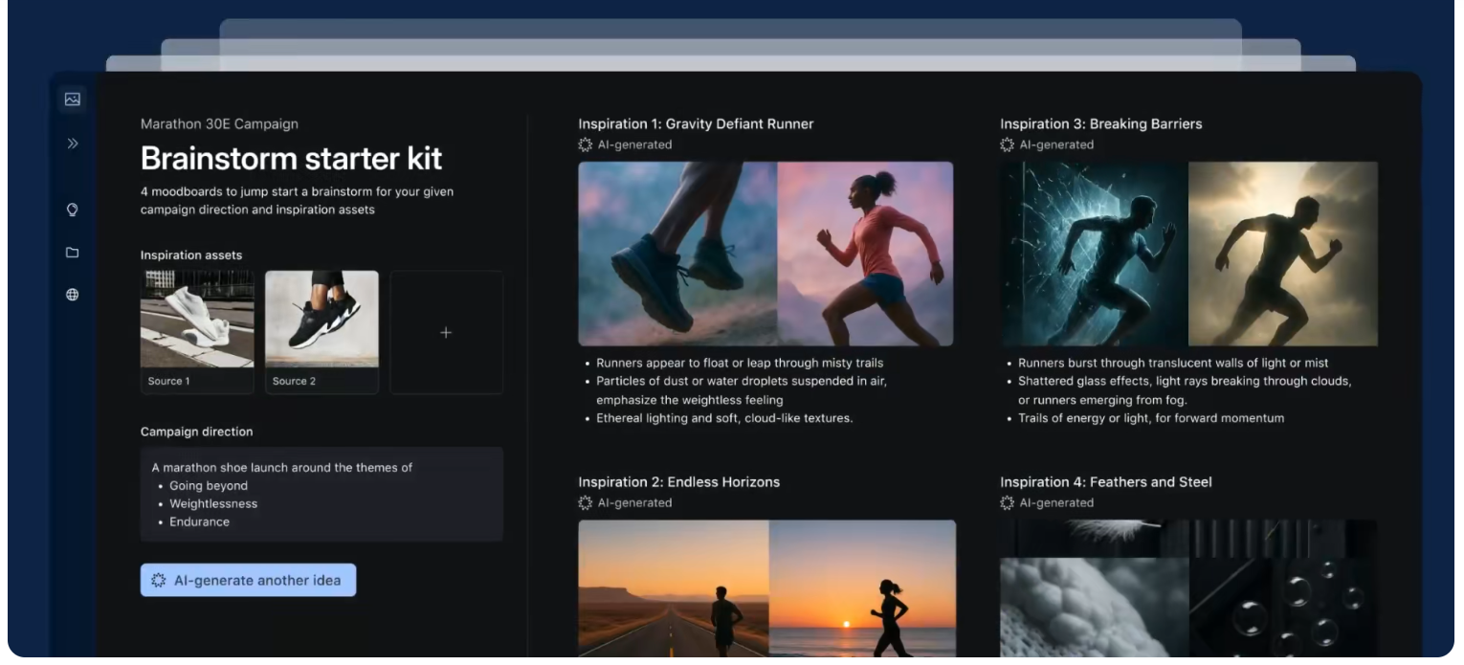
Task: Expand the sidebar with double chevron
Action: point(72,144)
